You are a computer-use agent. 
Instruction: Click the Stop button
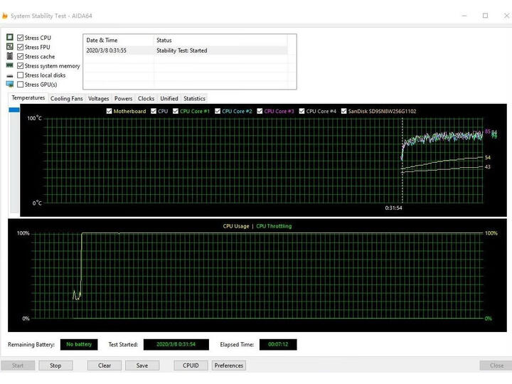click(x=55, y=366)
